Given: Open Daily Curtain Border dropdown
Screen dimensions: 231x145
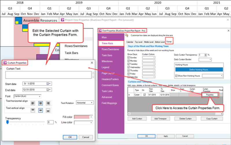Looking at the screenshot, I should pos(205,60).
